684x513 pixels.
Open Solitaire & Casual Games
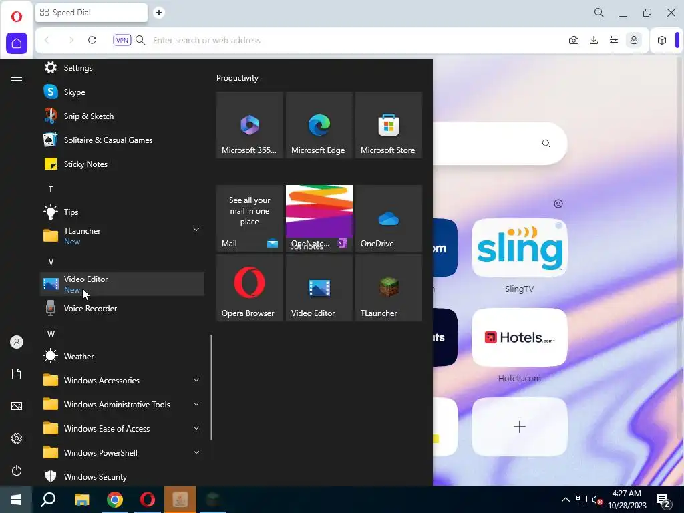(x=122, y=140)
